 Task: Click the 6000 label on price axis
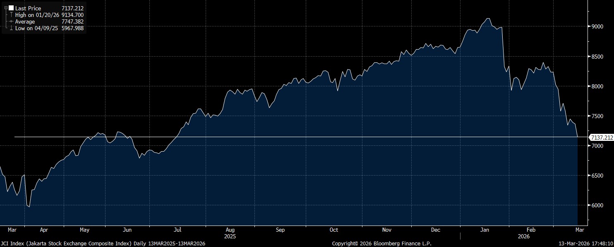(597, 206)
